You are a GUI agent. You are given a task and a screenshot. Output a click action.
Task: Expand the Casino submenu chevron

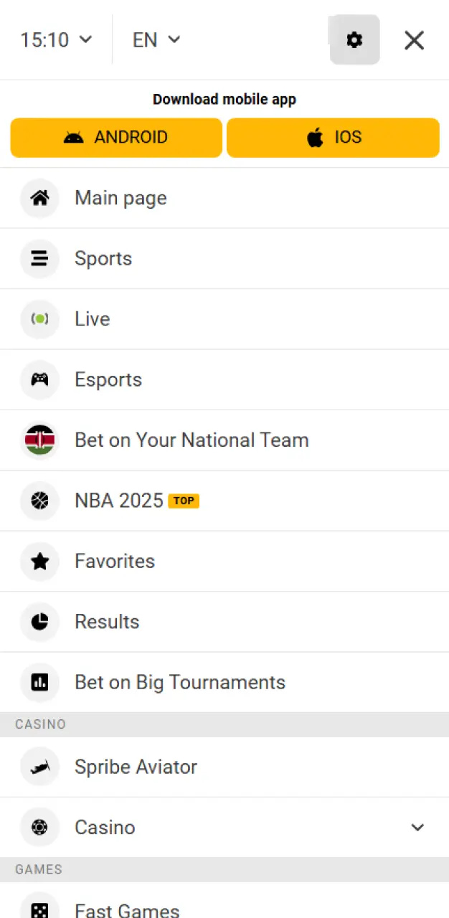(x=417, y=828)
